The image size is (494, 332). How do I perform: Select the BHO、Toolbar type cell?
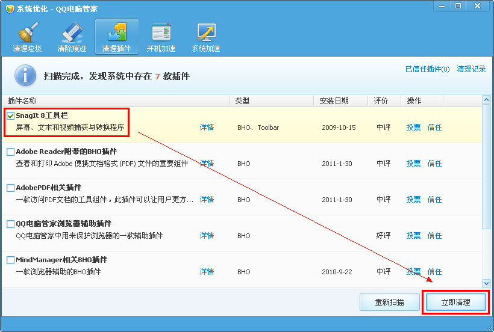pyautogui.click(x=258, y=128)
